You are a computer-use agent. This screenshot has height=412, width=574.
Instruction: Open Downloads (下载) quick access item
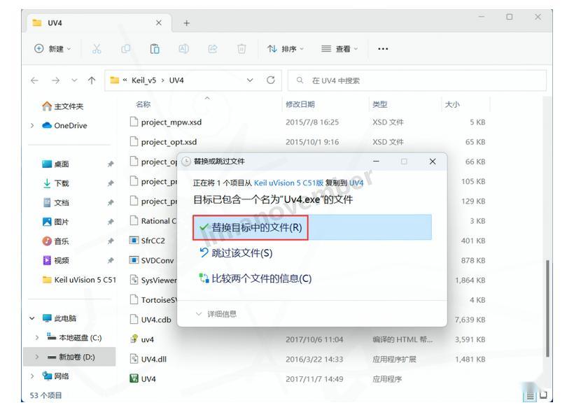pos(55,183)
